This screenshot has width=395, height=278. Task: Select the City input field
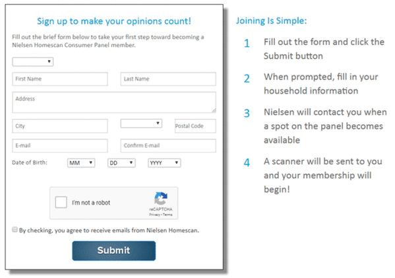tap(60, 126)
